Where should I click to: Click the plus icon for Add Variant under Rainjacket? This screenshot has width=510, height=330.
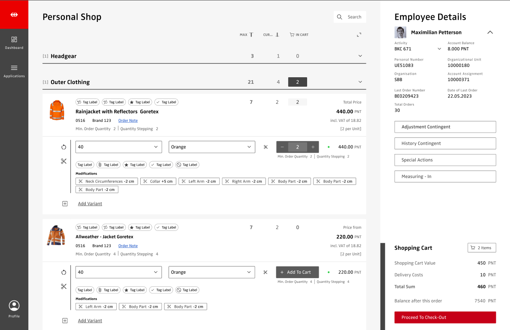pos(65,204)
